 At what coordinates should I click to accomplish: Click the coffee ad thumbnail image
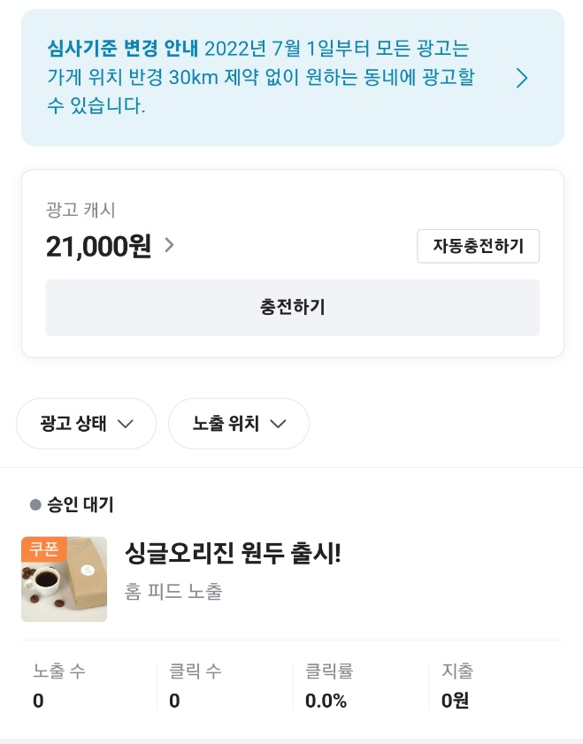click(x=64, y=579)
